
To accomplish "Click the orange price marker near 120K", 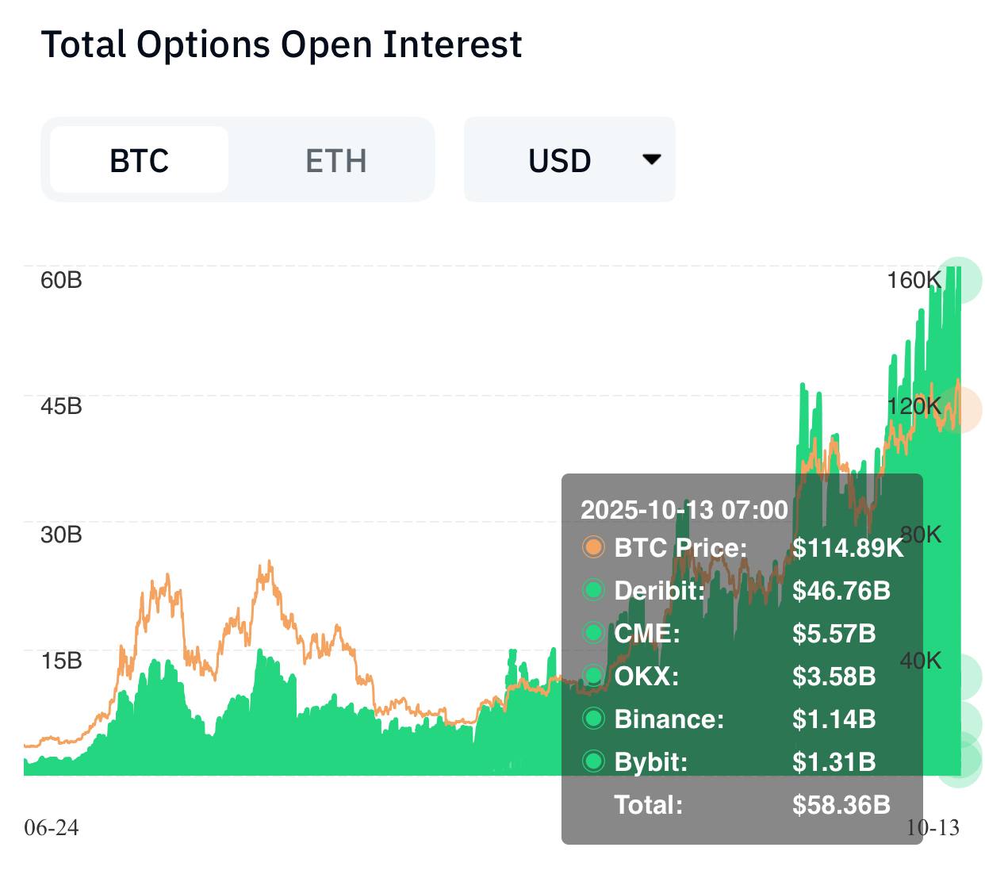I will (x=960, y=410).
